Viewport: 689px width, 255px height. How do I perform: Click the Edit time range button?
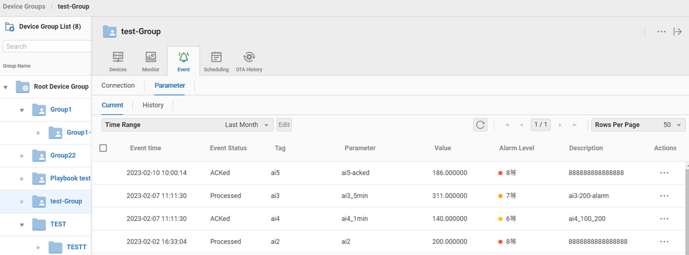(x=284, y=125)
